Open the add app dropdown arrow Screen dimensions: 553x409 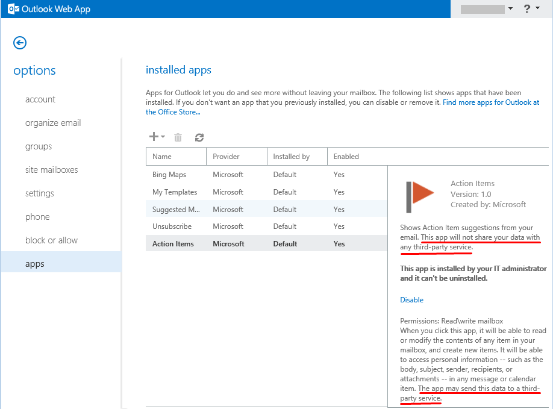tap(163, 137)
